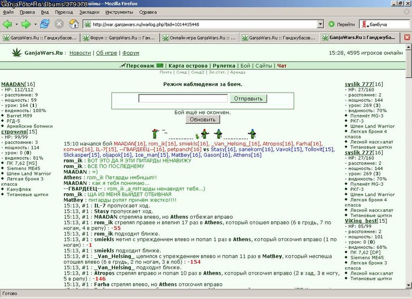Click the page scrollbar down arrow
Image resolution: width=412 pixels, height=299 pixels.
pyautogui.click(x=408, y=285)
